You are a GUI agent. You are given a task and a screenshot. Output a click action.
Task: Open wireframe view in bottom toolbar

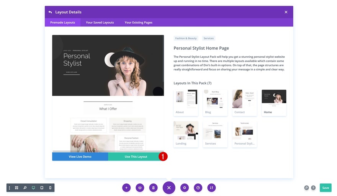tap(16, 188)
